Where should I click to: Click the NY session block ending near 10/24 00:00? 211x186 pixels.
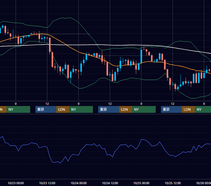(x=81, y=109)
